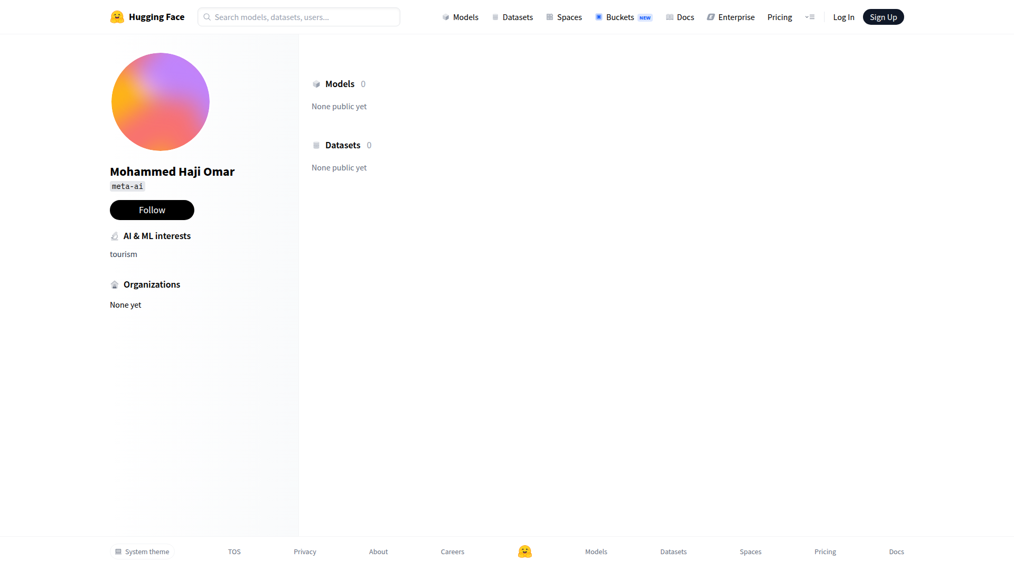
Task: Open the footer Docs link
Action: click(896, 552)
